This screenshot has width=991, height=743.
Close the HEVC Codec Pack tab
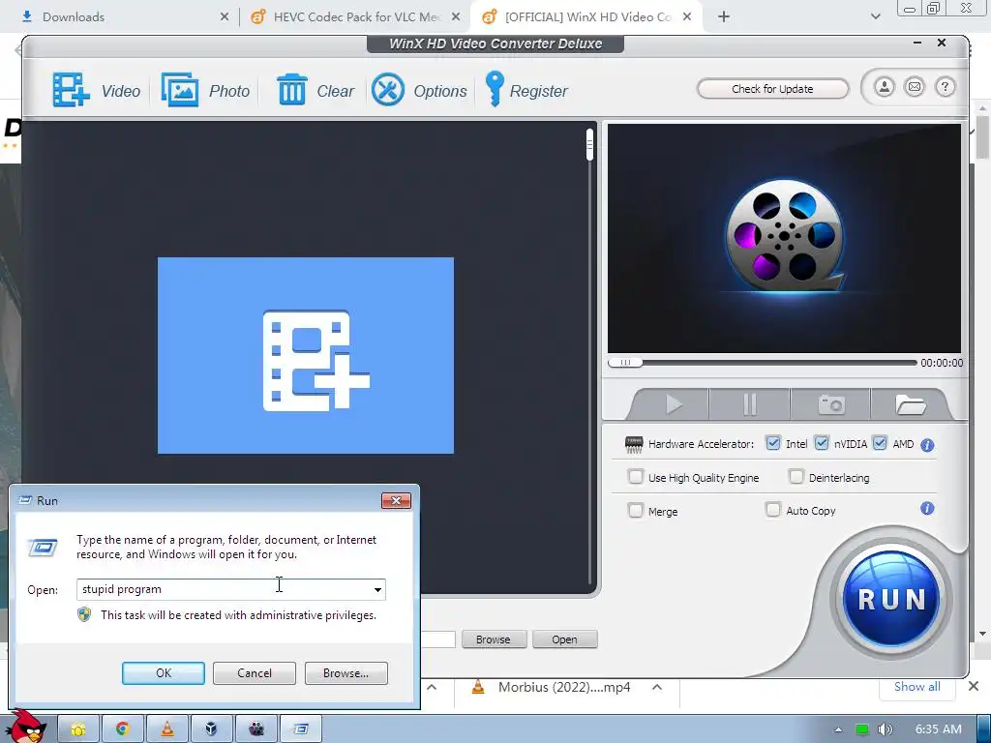tap(456, 17)
